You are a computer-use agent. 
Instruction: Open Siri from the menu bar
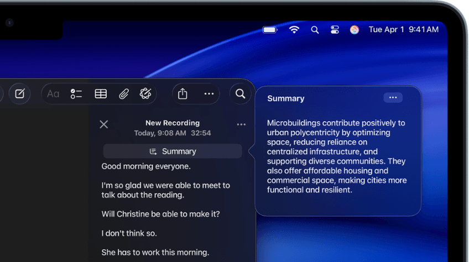(x=355, y=30)
